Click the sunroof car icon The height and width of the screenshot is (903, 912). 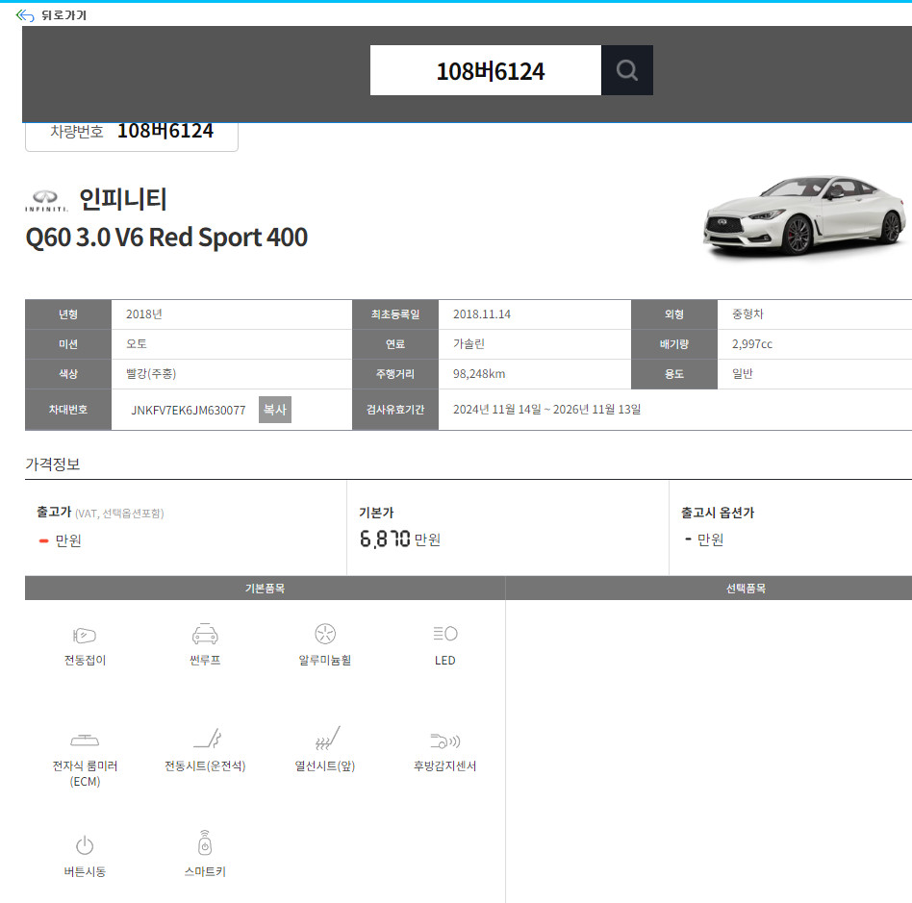click(x=205, y=634)
